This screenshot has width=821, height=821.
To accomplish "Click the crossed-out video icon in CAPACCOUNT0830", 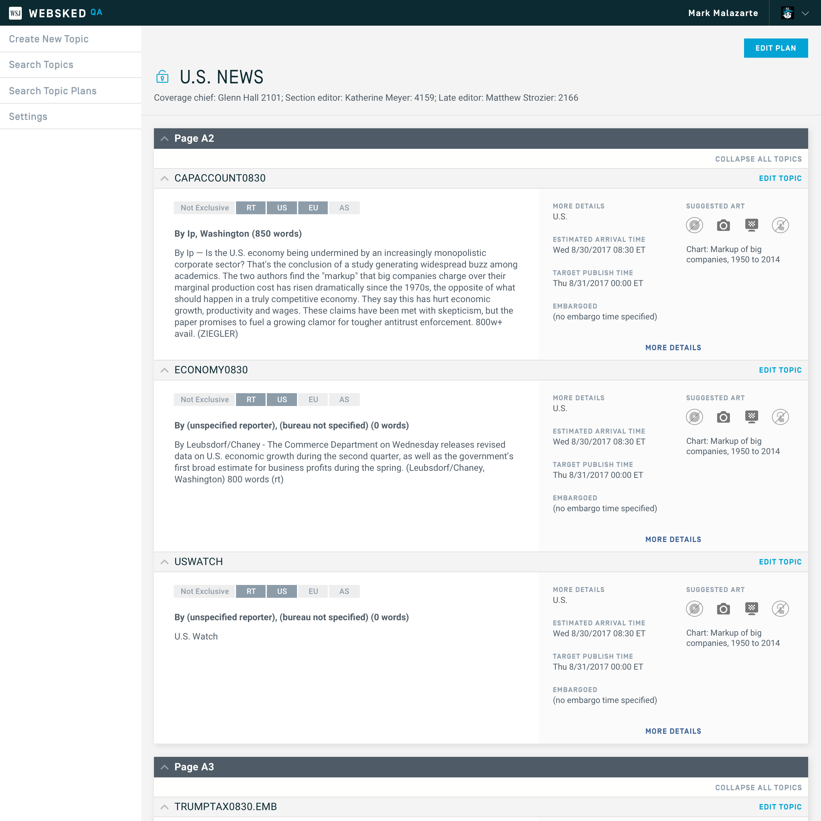I will [x=694, y=225].
